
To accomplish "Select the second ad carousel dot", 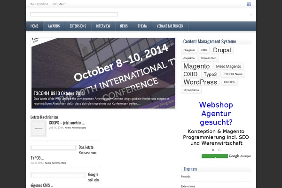I will coord(219,150).
